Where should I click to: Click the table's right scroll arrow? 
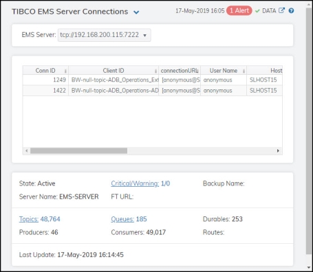tap(278, 150)
